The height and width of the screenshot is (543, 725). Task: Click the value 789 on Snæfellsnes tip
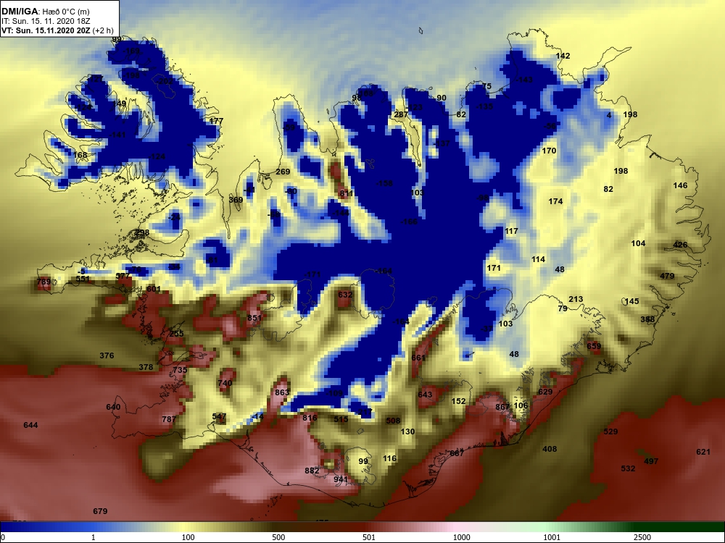click(43, 282)
